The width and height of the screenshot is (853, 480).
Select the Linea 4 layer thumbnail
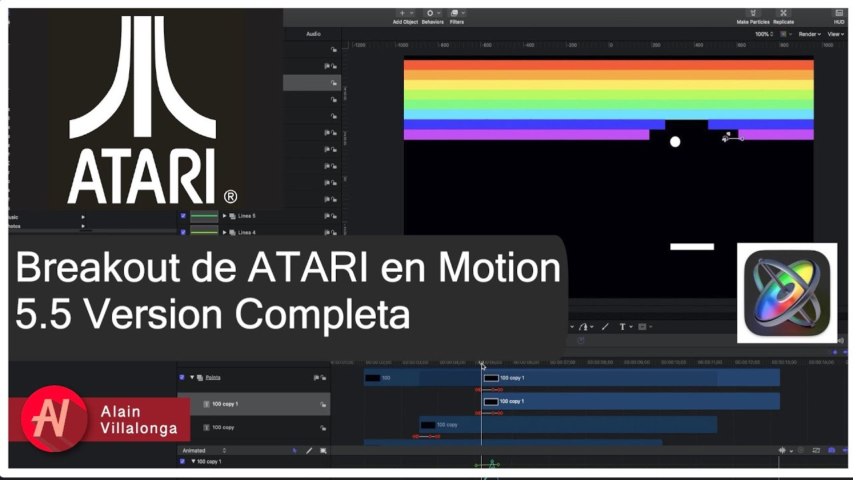[x=204, y=231]
